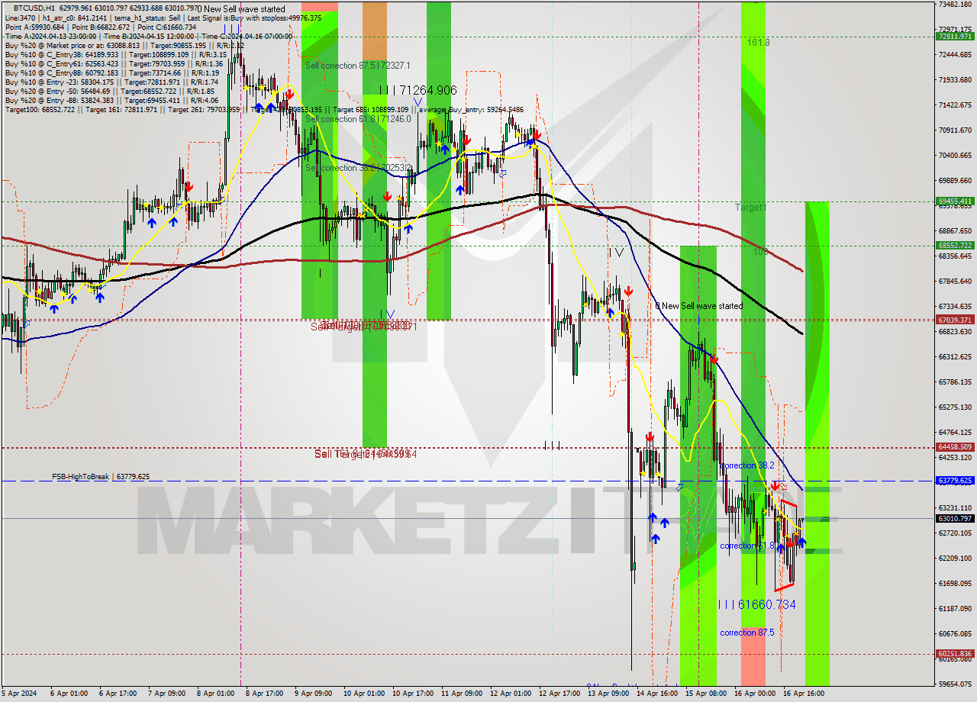Click the '14 Apr 16:00' time label

click(x=656, y=694)
